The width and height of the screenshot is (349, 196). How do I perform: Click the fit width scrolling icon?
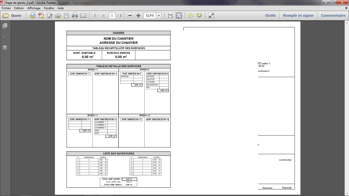click(x=170, y=16)
